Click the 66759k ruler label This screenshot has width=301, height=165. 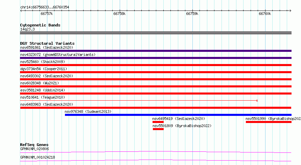(192, 14)
